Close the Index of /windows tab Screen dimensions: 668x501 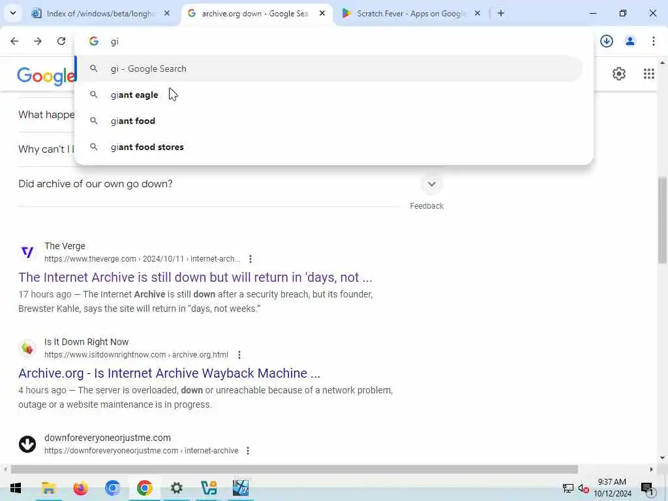(167, 13)
